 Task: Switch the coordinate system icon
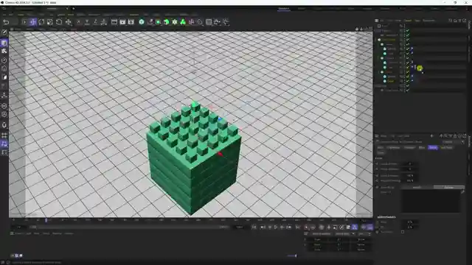104,22
